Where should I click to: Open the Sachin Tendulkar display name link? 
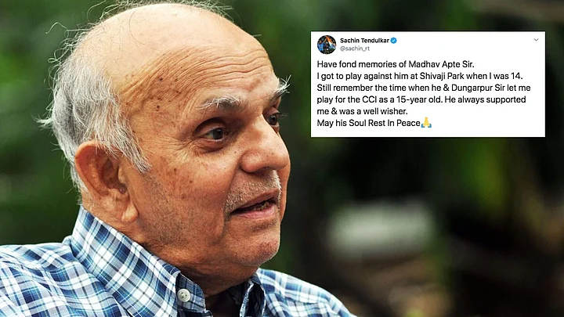[x=364, y=41]
